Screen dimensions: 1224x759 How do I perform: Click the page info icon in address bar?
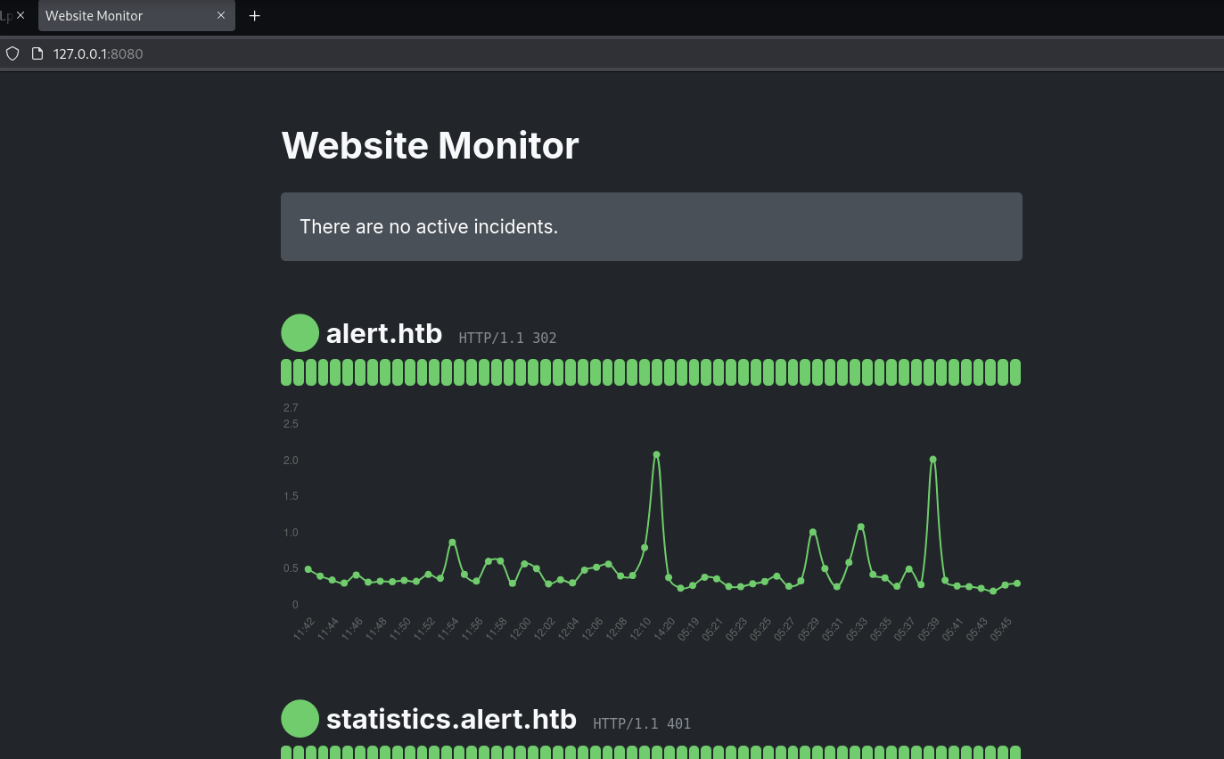[37, 53]
